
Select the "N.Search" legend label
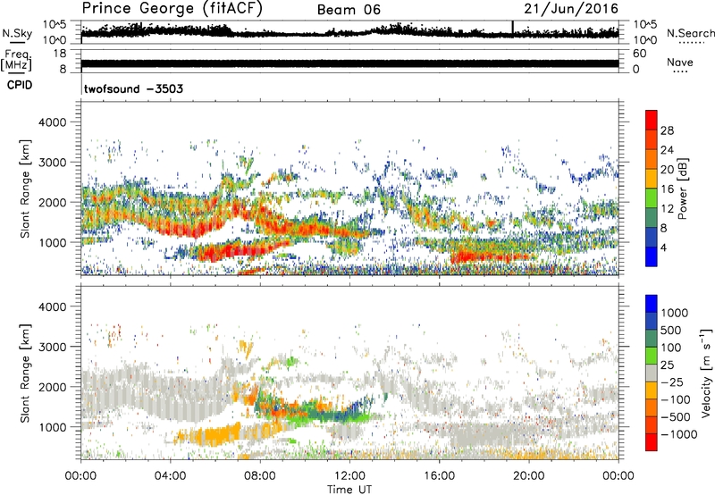690,33
